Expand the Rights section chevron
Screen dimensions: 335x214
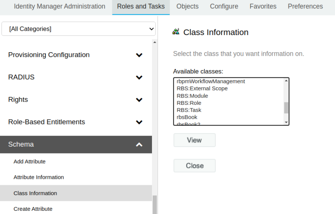(139, 100)
